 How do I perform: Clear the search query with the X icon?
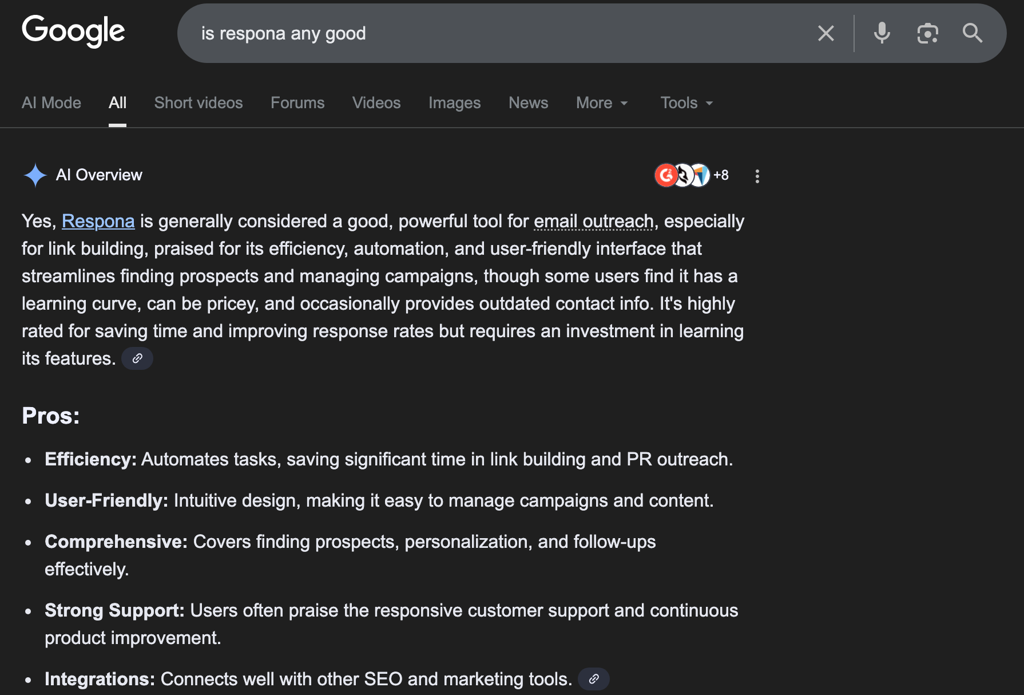tap(825, 33)
